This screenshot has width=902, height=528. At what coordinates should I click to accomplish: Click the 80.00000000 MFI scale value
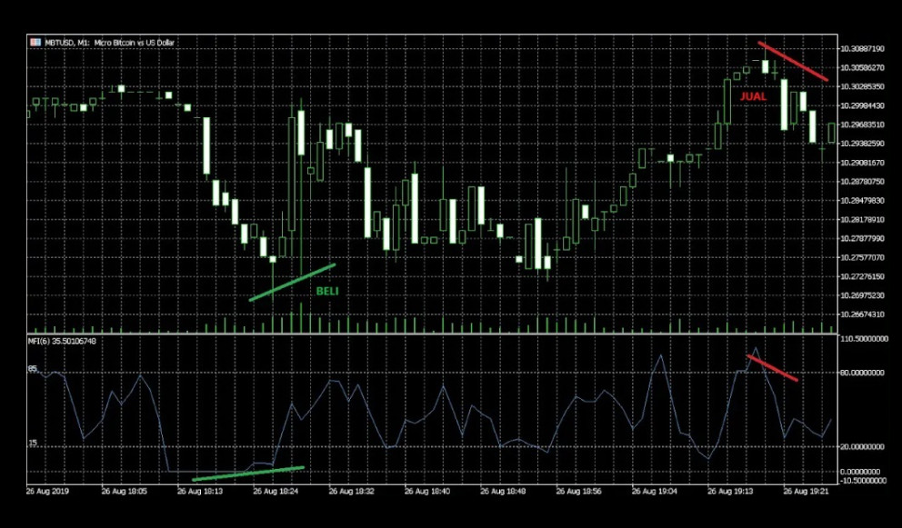(864, 372)
